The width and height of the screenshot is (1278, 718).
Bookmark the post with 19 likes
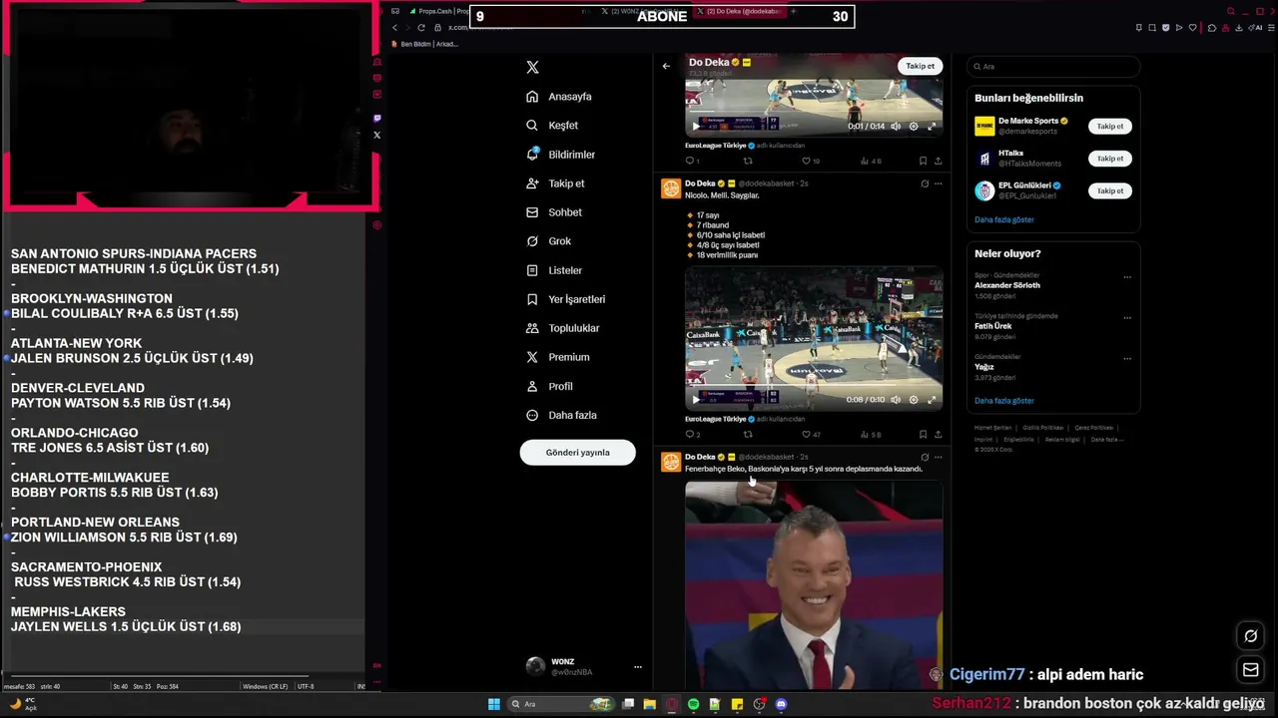[923, 161]
